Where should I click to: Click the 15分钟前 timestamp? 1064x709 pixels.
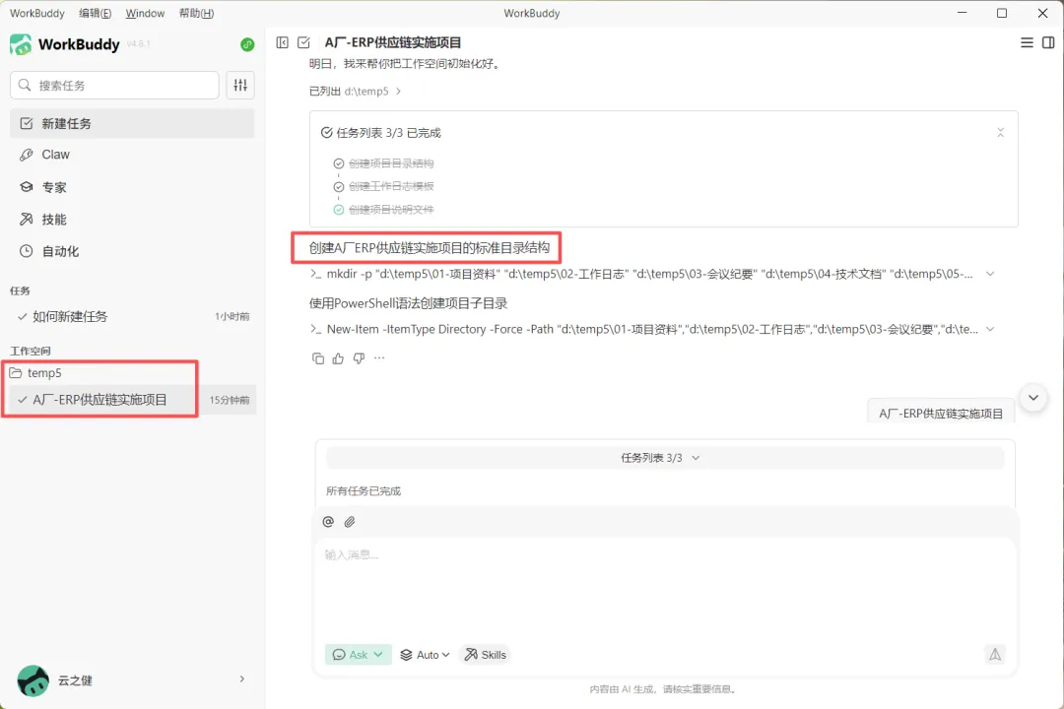230,400
